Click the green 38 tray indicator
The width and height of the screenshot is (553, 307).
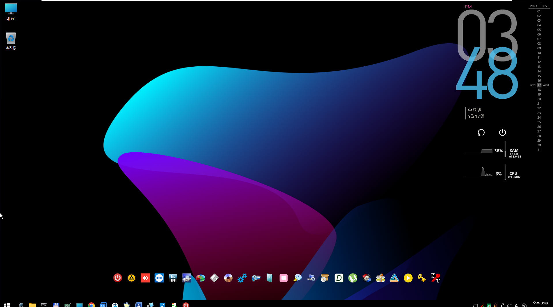point(489,305)
